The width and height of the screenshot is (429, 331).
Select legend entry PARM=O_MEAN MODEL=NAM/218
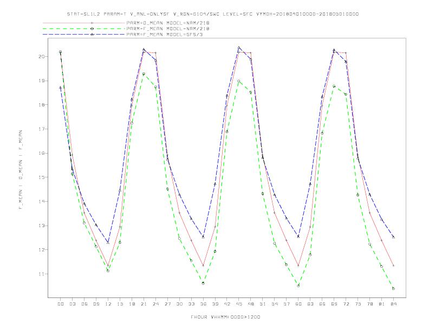168,23
